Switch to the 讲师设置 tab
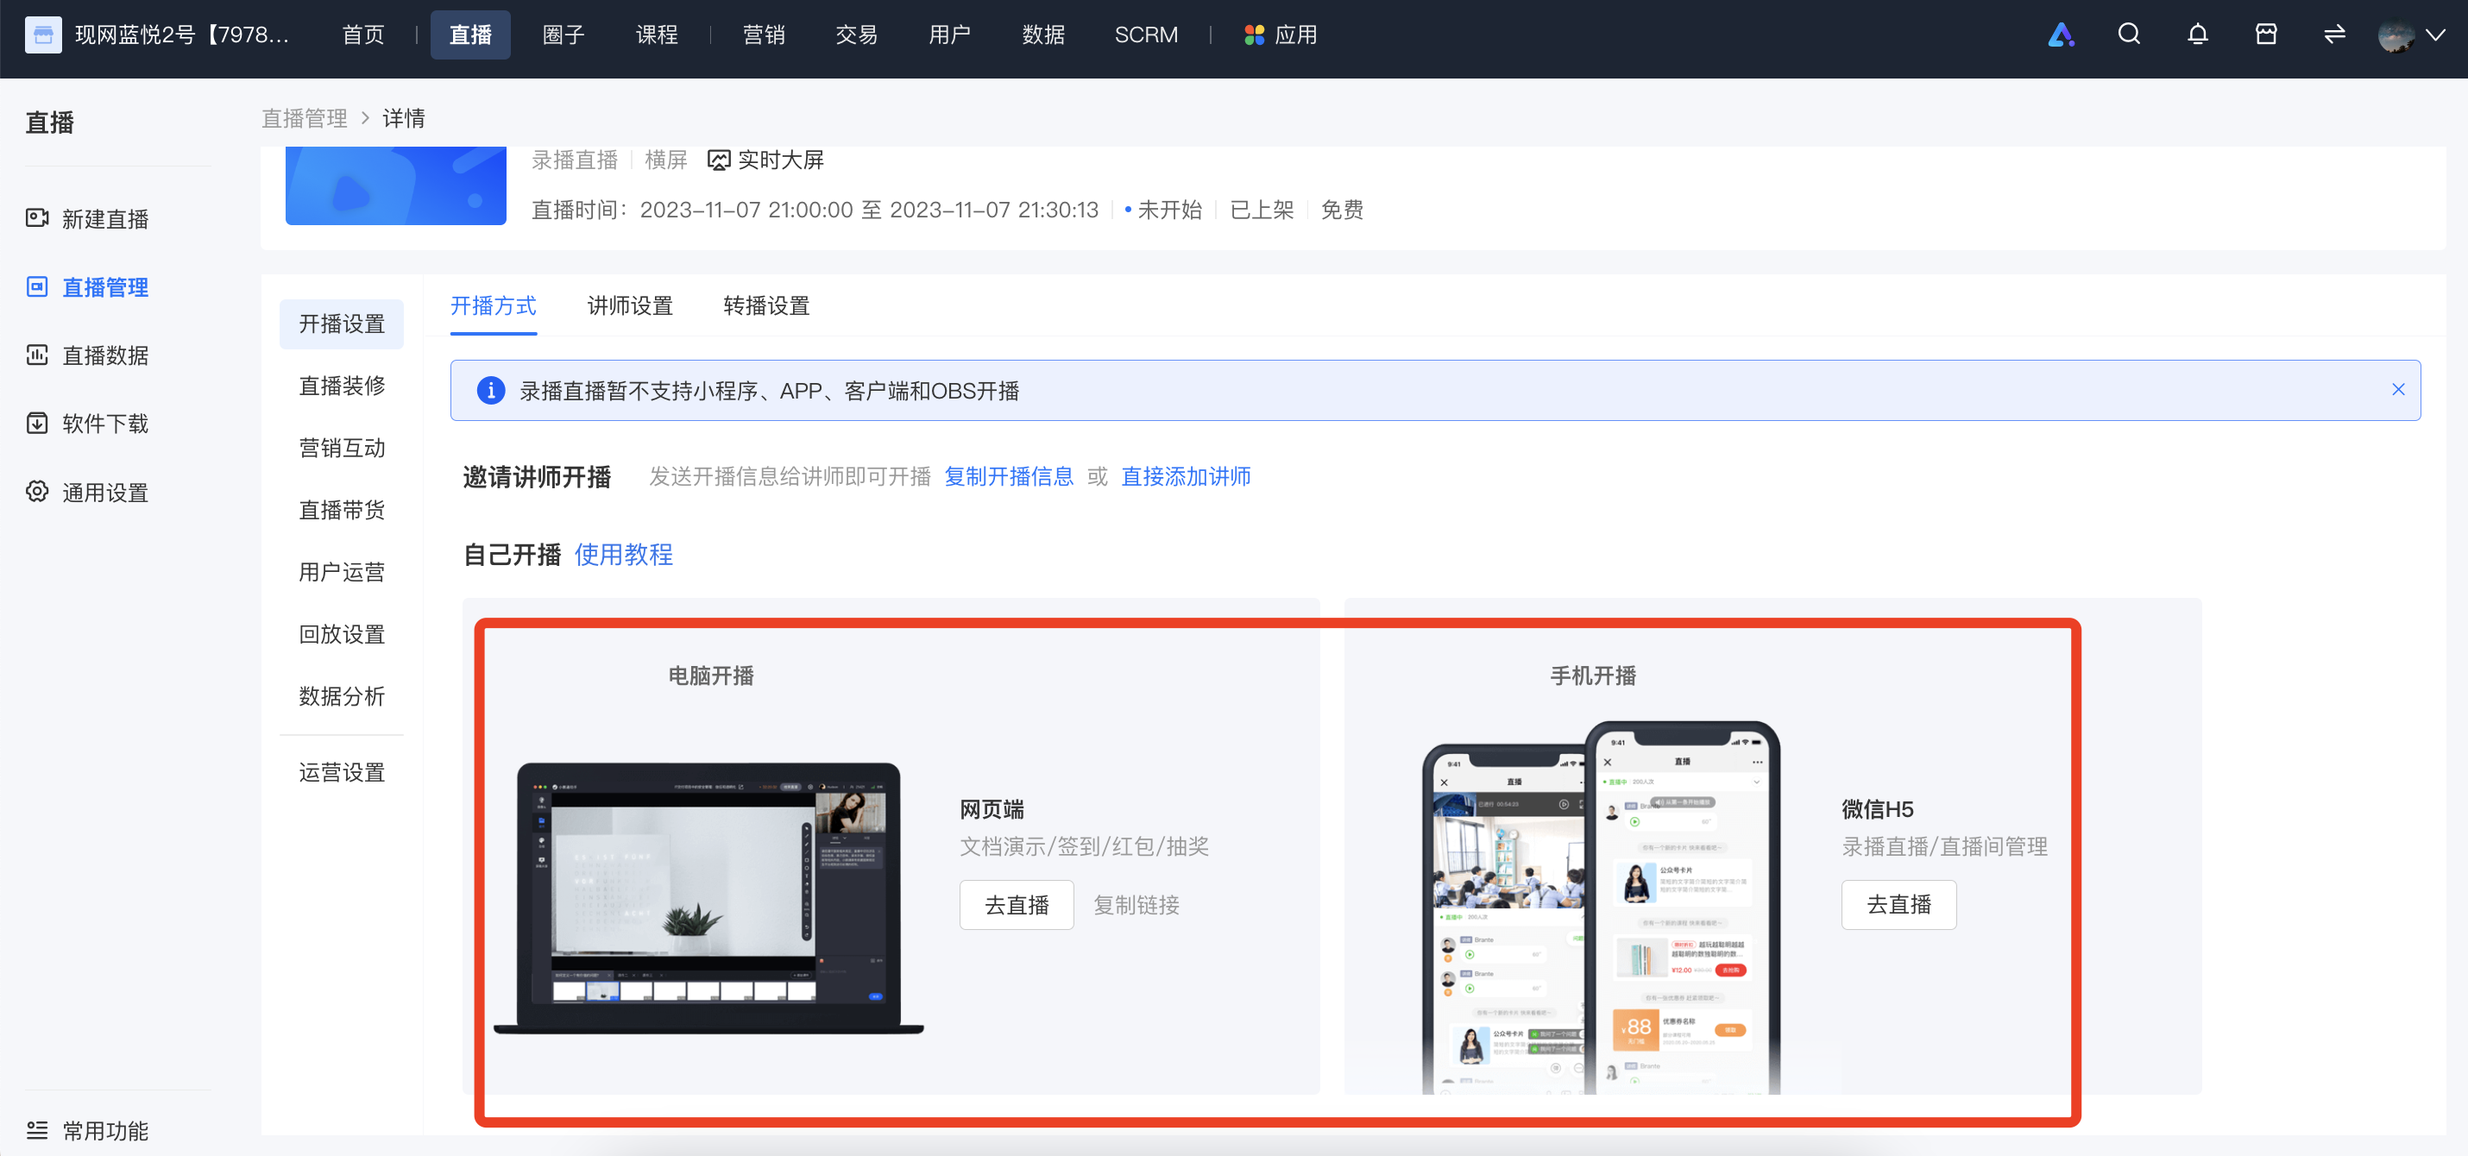2468x1156 pixels. [629, 305]
